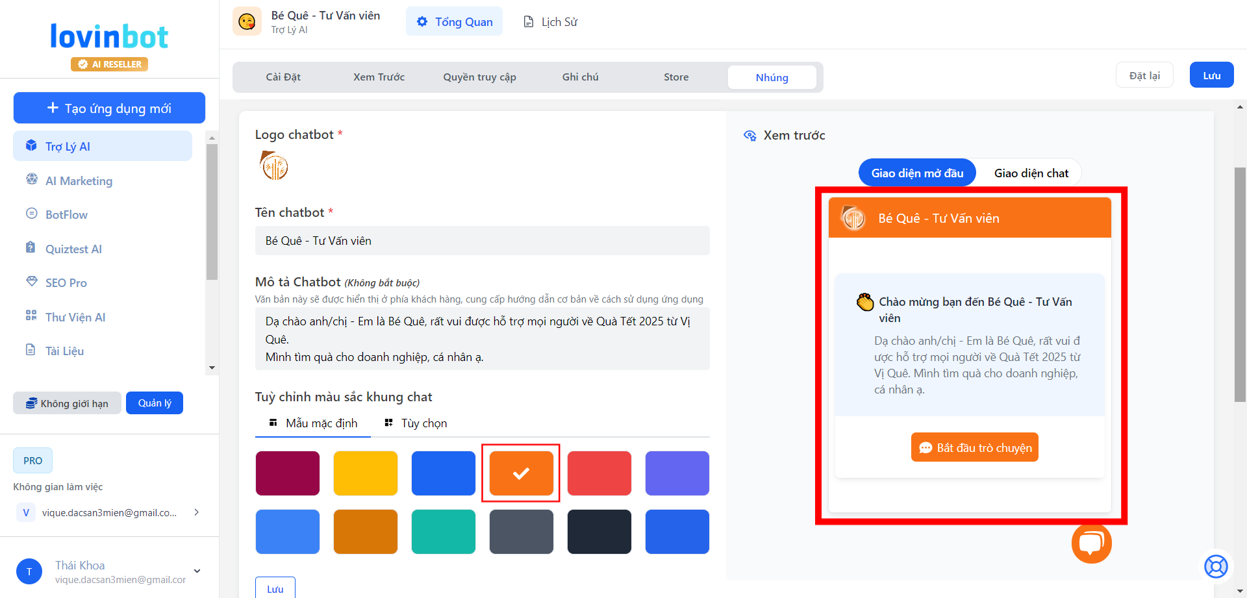Open Thư Viện AI in sidebar

(75, 318)
